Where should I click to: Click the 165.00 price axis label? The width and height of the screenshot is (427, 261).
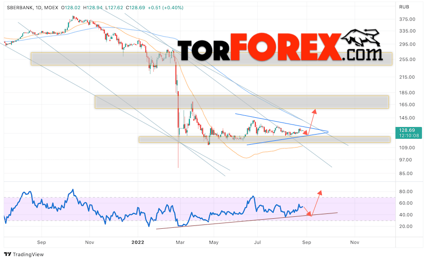tap(407, 105)
